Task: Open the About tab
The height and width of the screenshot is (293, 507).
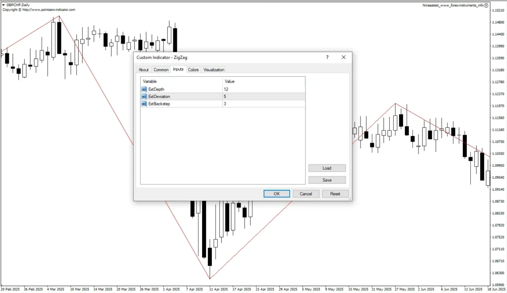Action: pyautogui.click(x=144, y=69)
